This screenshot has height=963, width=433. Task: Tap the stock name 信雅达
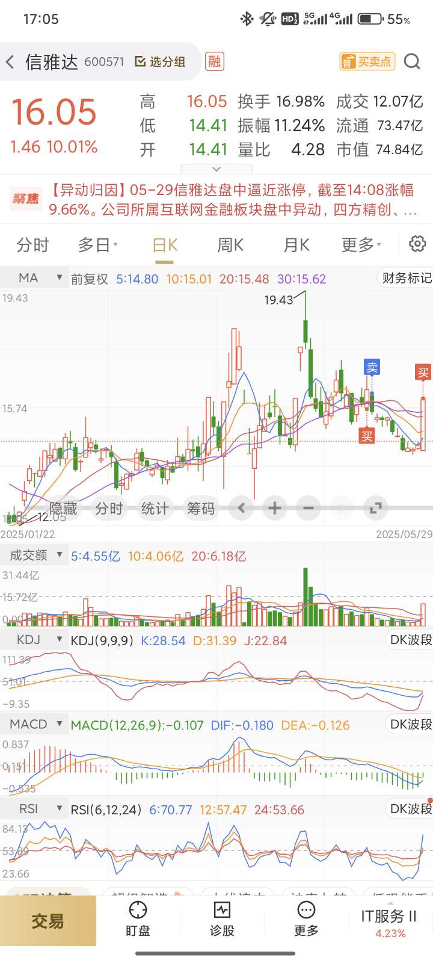pyautogui.click(x=51, y=61)
